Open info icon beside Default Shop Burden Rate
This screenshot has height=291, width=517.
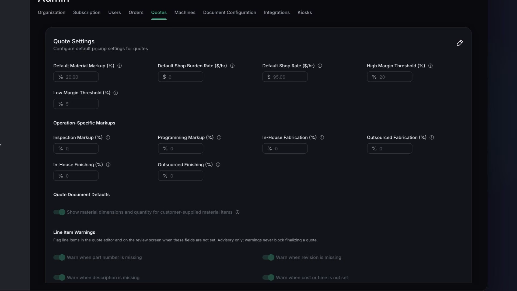point(232,66)
